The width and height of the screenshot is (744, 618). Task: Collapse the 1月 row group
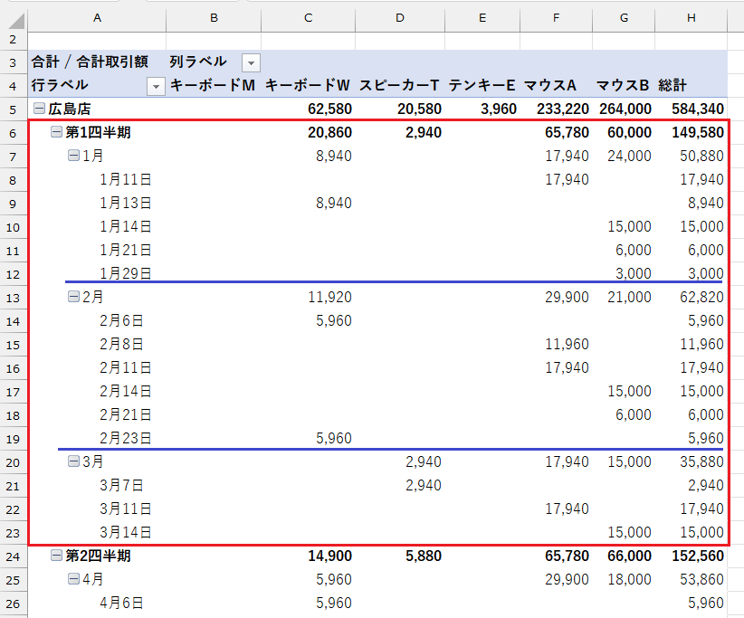click(x=73, y=157)
